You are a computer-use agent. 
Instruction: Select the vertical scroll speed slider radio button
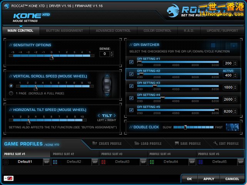click(x=11, y=86)
